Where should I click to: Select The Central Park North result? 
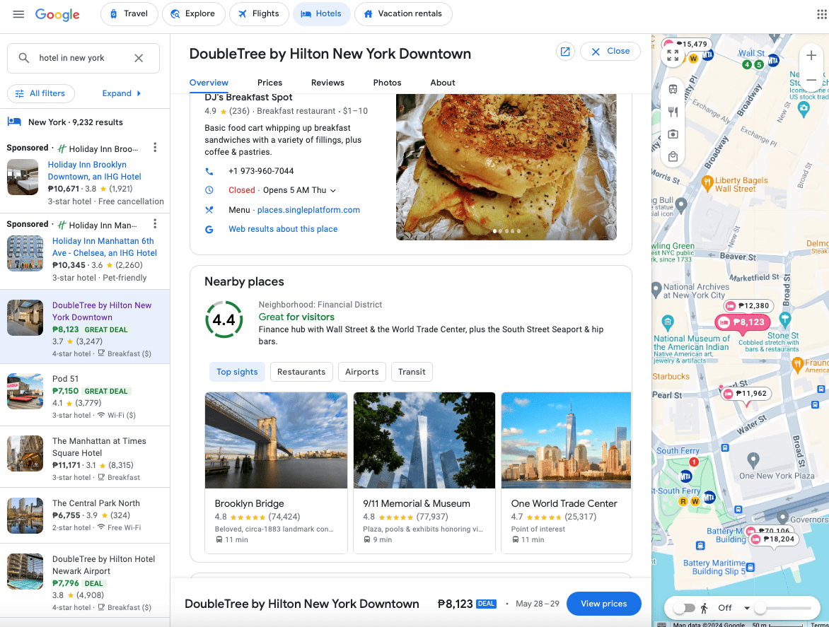pyautogui.click(x=85, y=515)
